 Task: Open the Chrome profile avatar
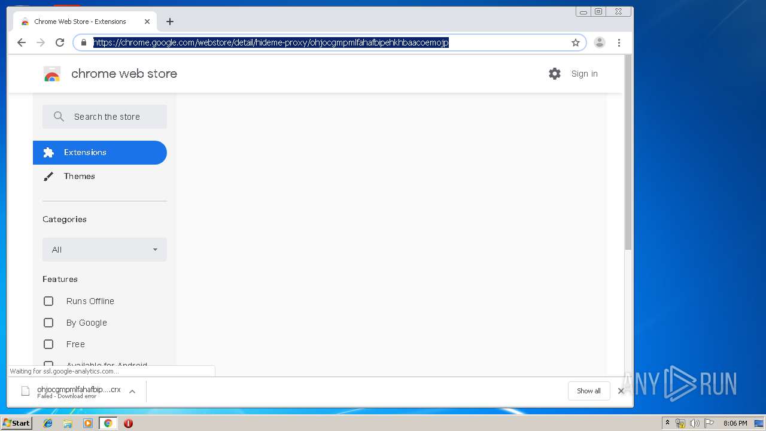coord(599,43)
